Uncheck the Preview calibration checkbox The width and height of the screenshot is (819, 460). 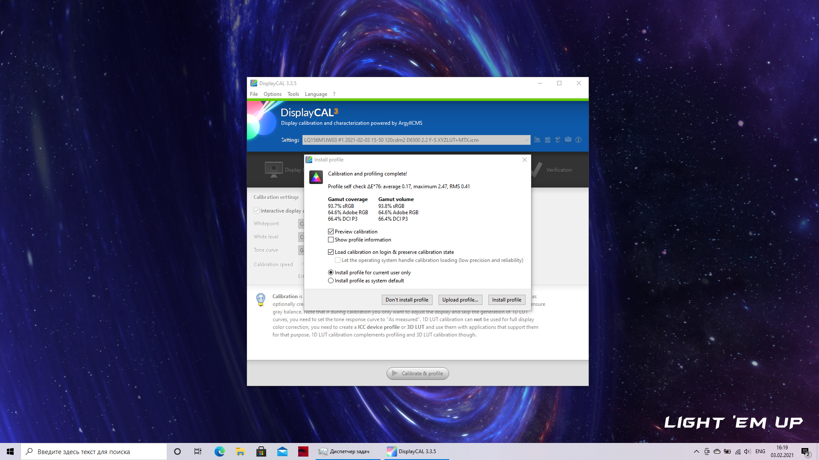331,232
